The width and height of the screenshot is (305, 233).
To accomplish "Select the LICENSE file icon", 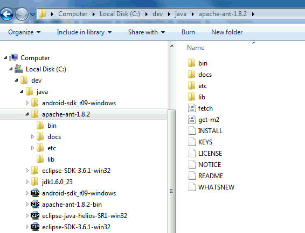I will 192,153.
